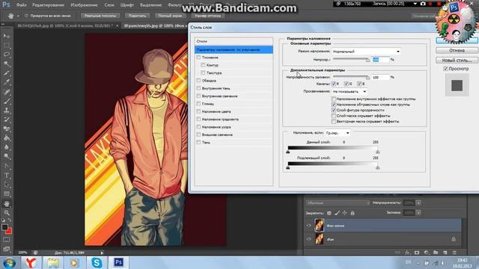Screen dimensions: 479x269
Task: Open layer Заливка arrow in Layers panel
Action: pos(418,212)
